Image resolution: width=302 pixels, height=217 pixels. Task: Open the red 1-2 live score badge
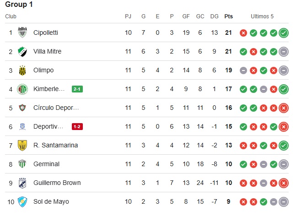click(77, 127)
